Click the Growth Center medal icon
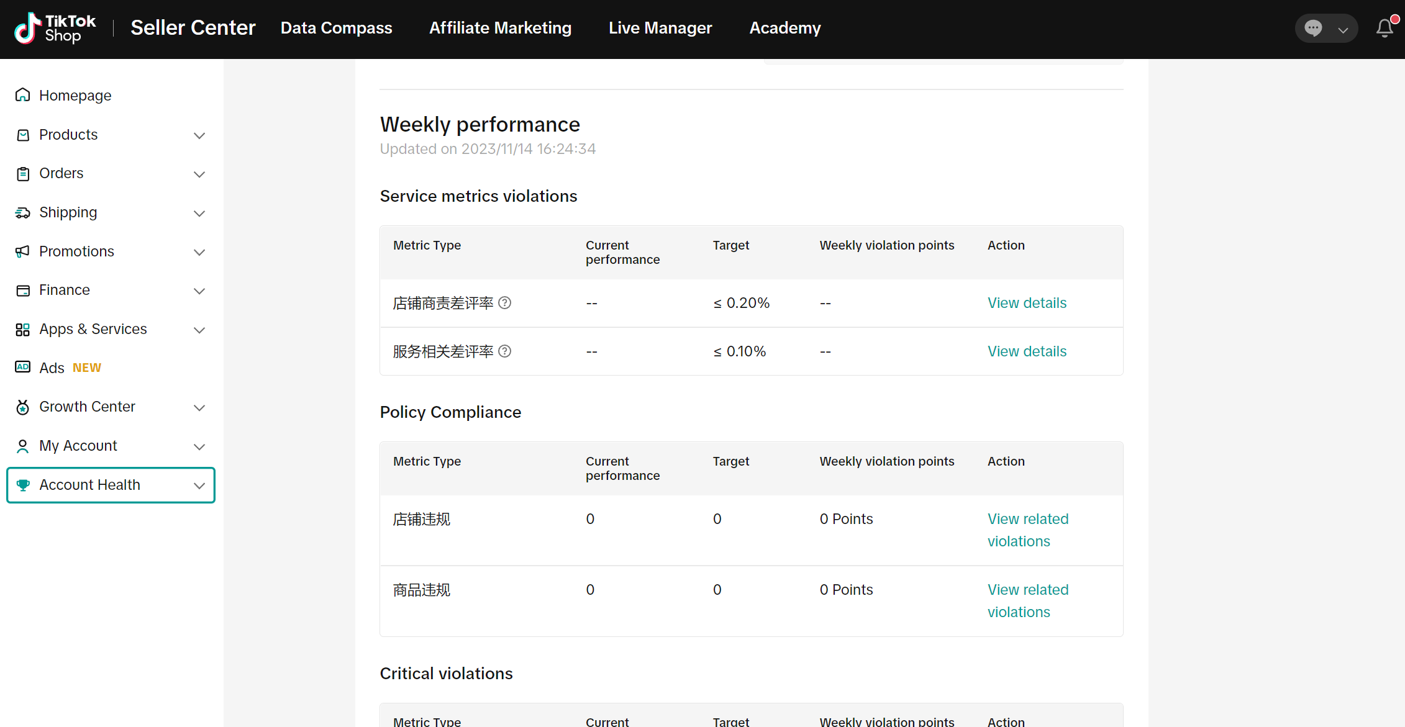1405x727 pixels. [x=23, y=407]
